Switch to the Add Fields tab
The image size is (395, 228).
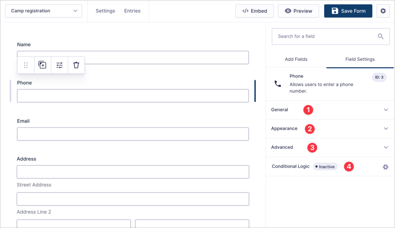tap(296, 59)
